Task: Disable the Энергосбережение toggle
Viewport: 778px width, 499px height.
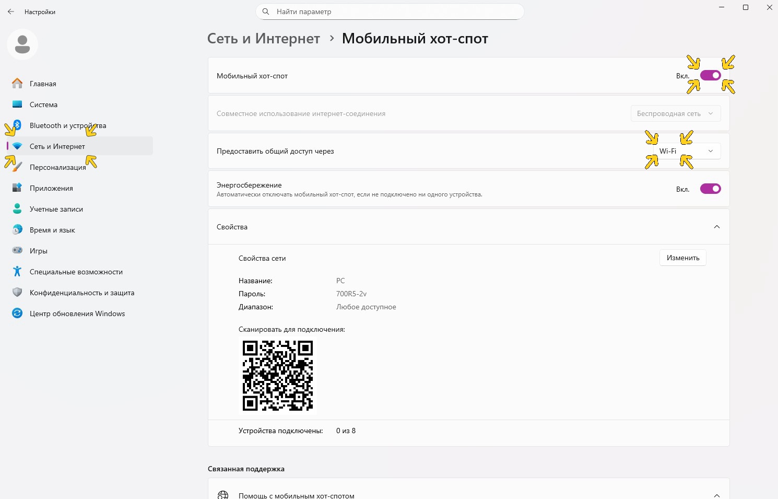Action: (710, 189)
